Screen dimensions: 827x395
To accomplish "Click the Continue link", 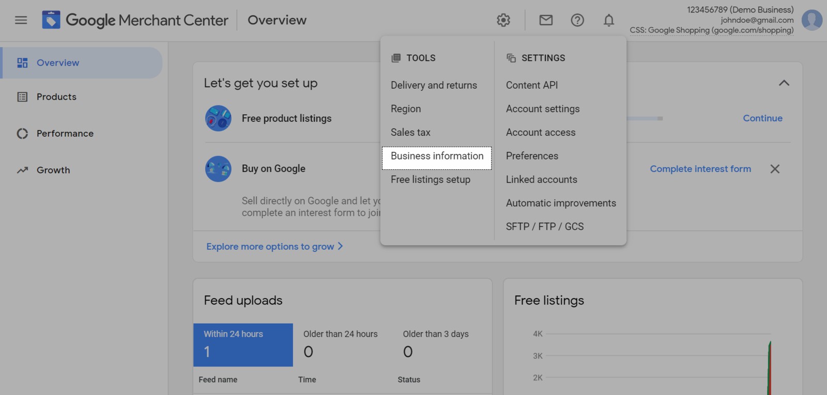I will click(762, 118).
